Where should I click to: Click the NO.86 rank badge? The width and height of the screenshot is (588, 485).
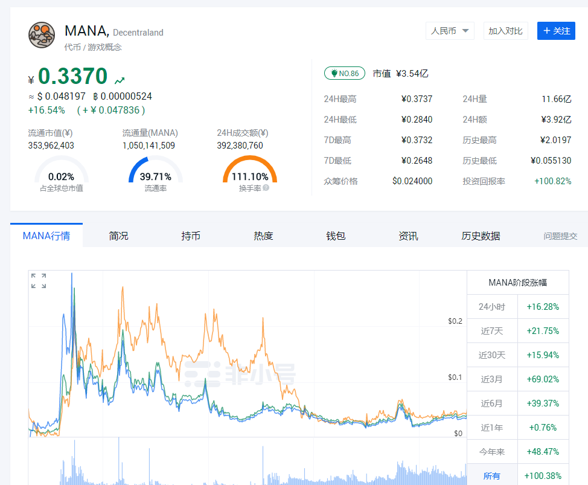tap(345, 73)
